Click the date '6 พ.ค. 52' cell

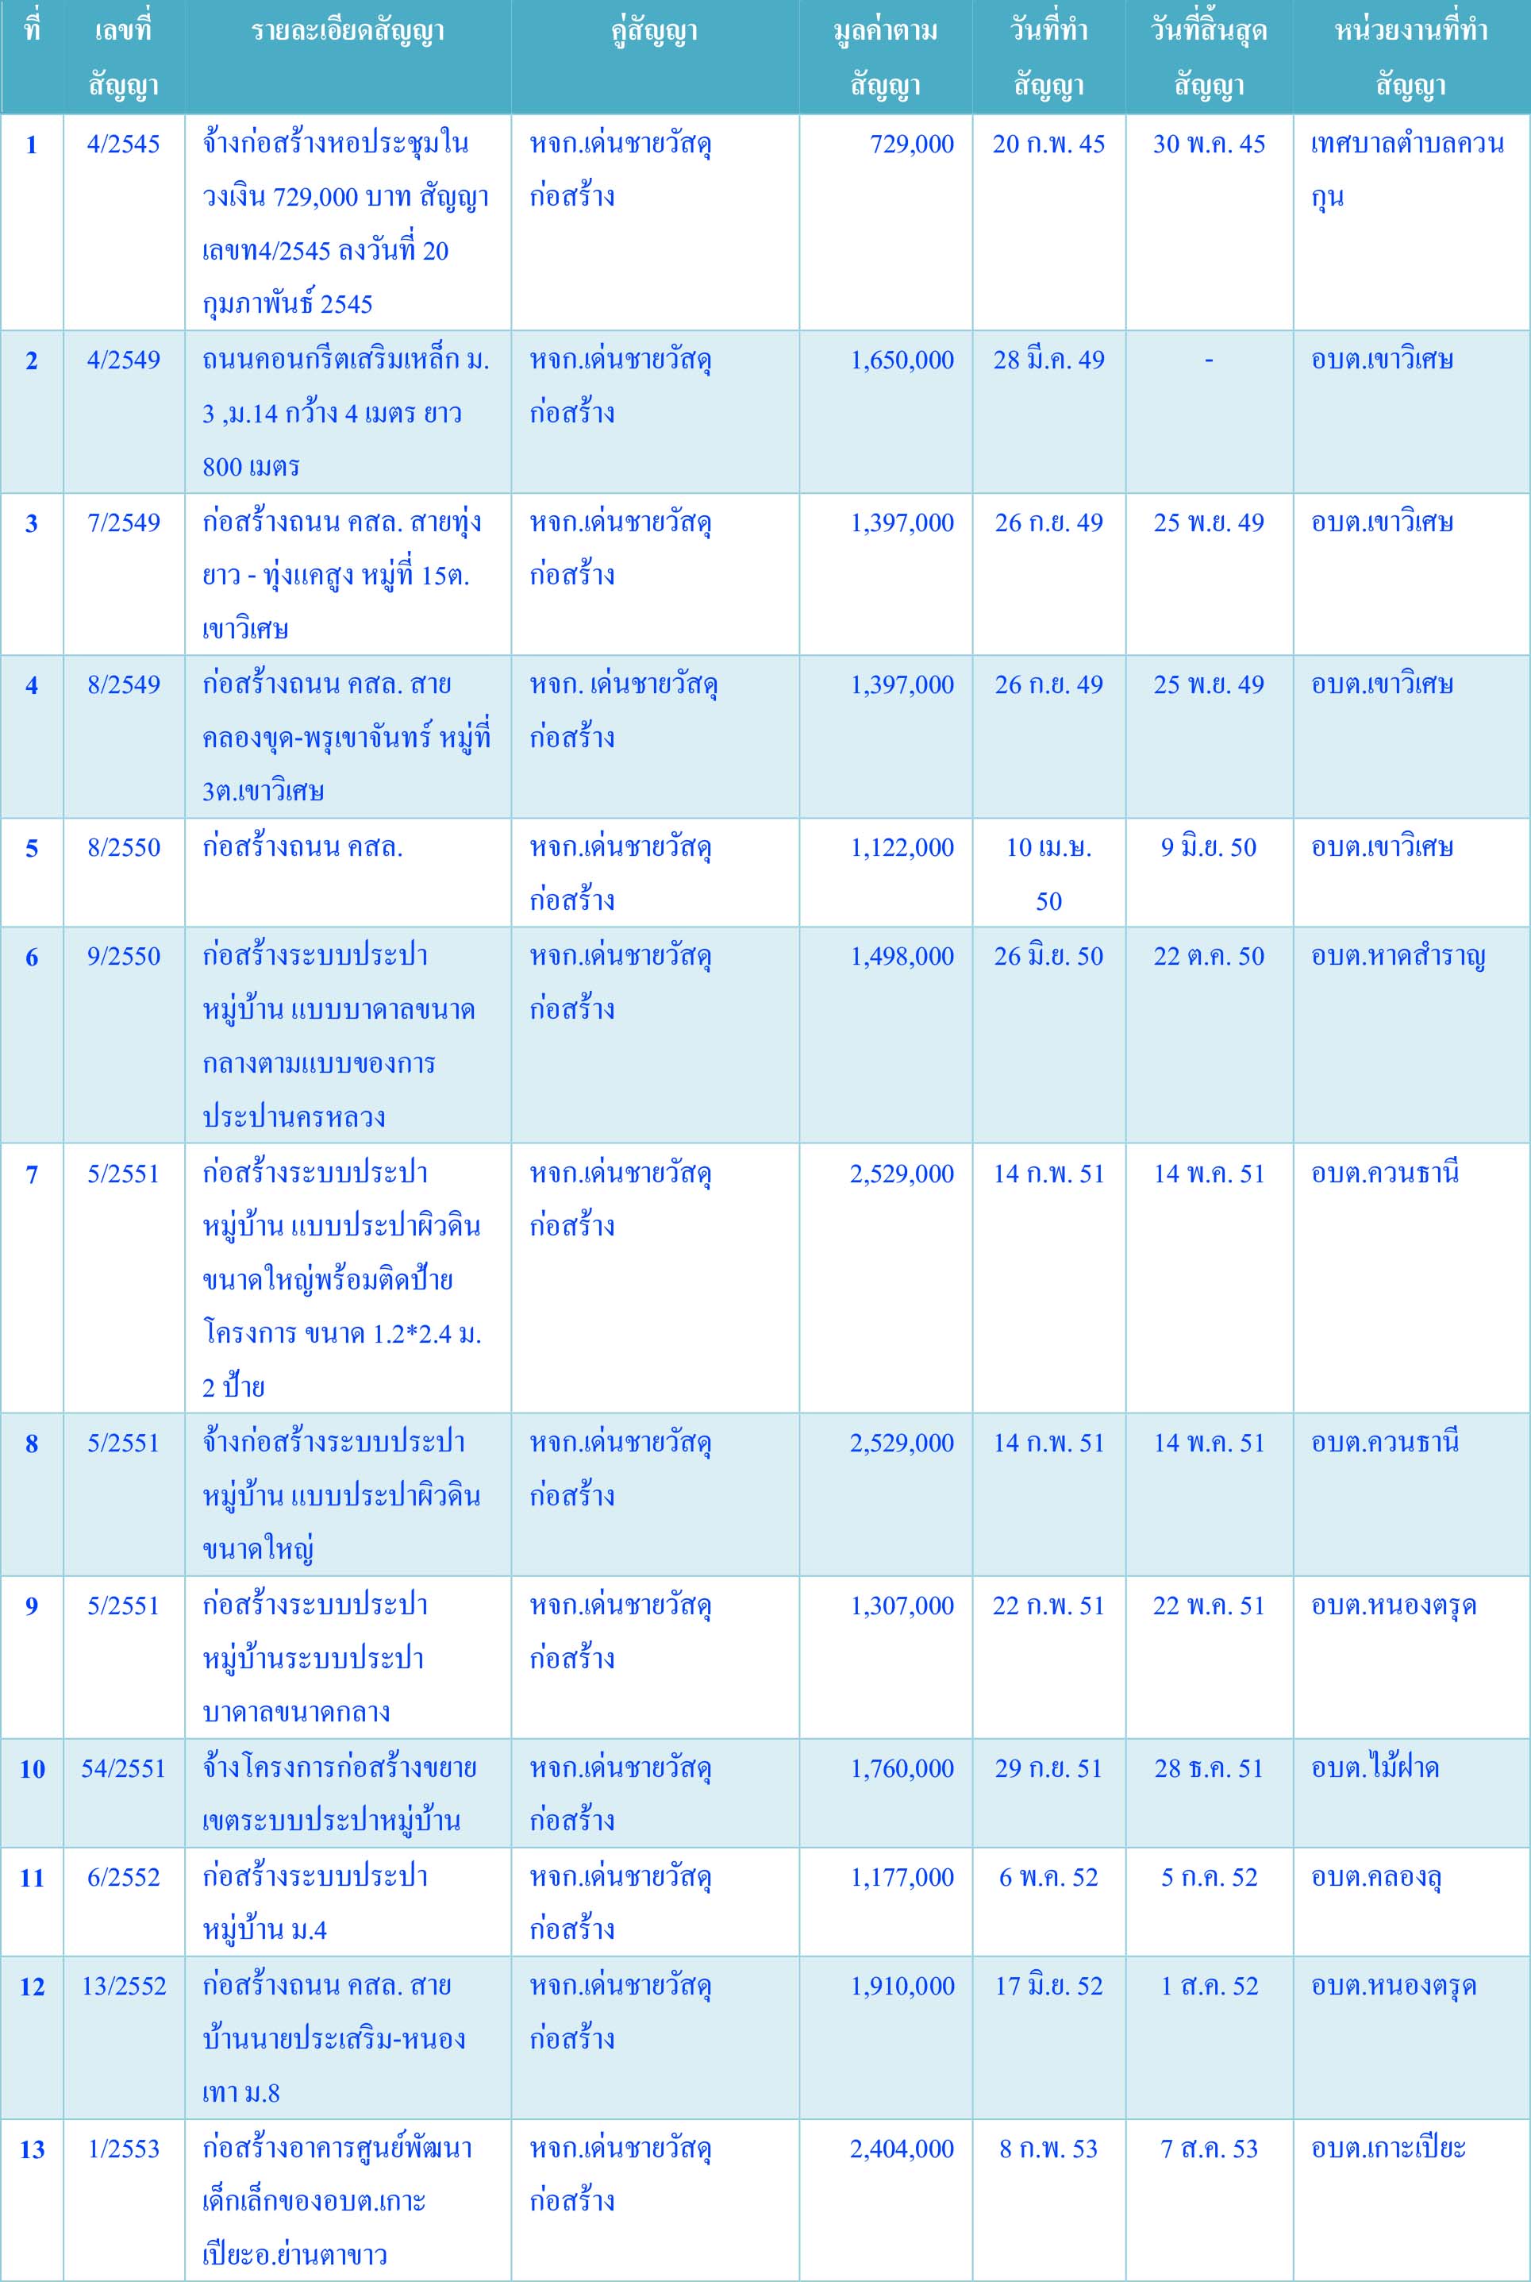[x=1048, y=1876]
